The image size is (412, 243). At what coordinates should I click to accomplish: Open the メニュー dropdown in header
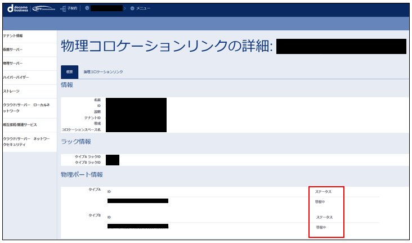143,8
